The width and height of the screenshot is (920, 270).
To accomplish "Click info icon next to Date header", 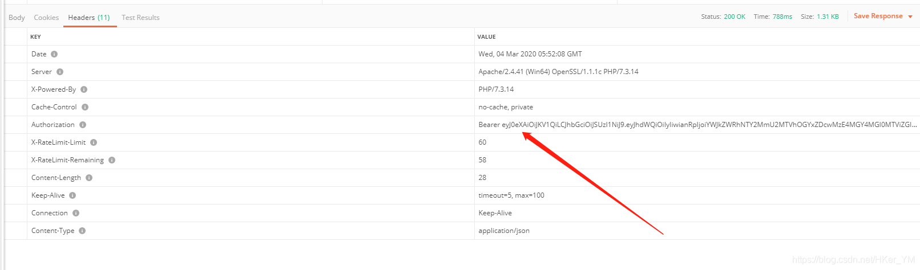I will 54,54.
